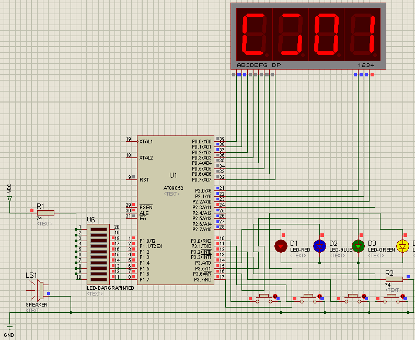Viewport: 415px width, 340px height.
Task: Click the D1 reference label
Action: point(294,243)
